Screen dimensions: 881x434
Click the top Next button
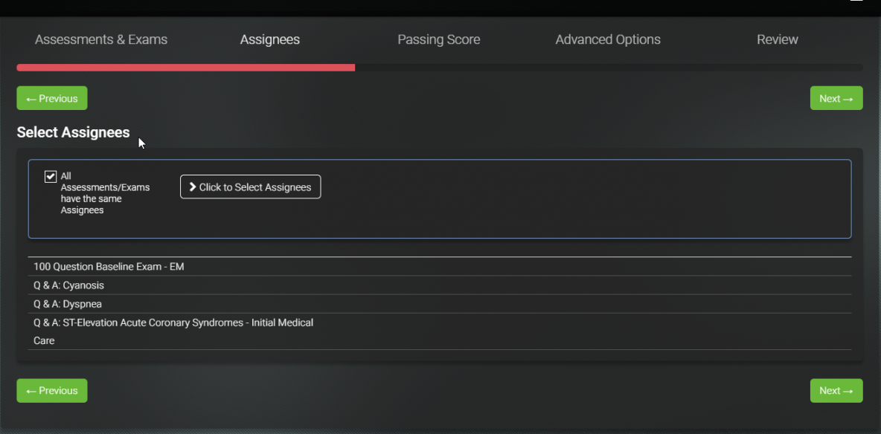[836, 98]
